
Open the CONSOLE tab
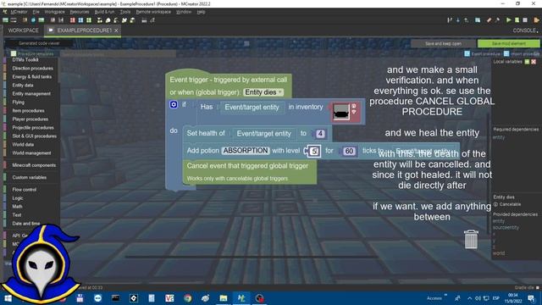tap(524, 30)
